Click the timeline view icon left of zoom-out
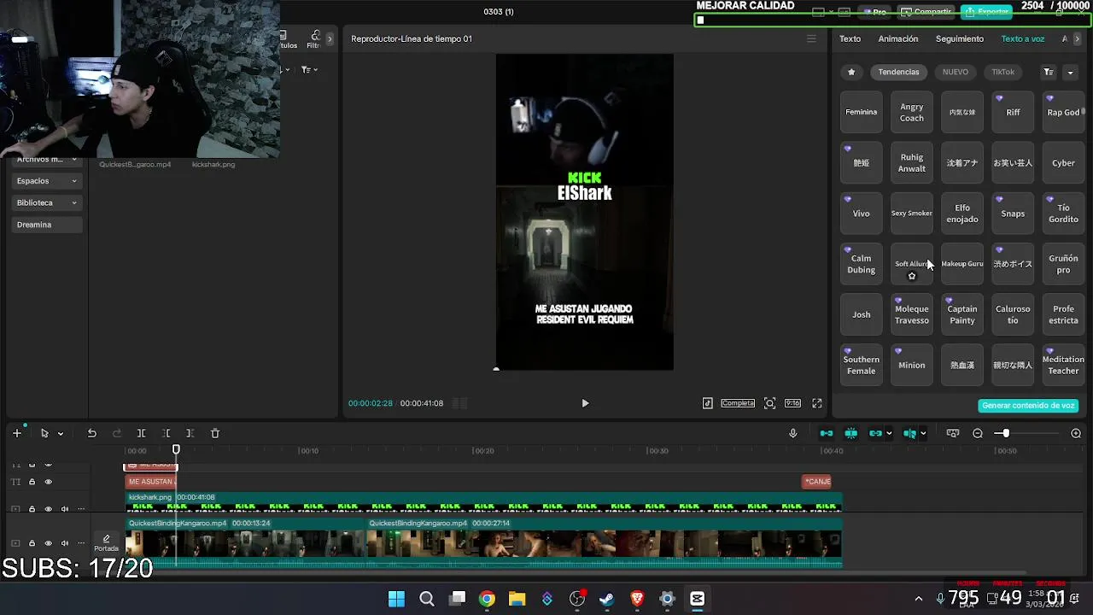Screen dimensions: 1093x615 click(953, 433)
